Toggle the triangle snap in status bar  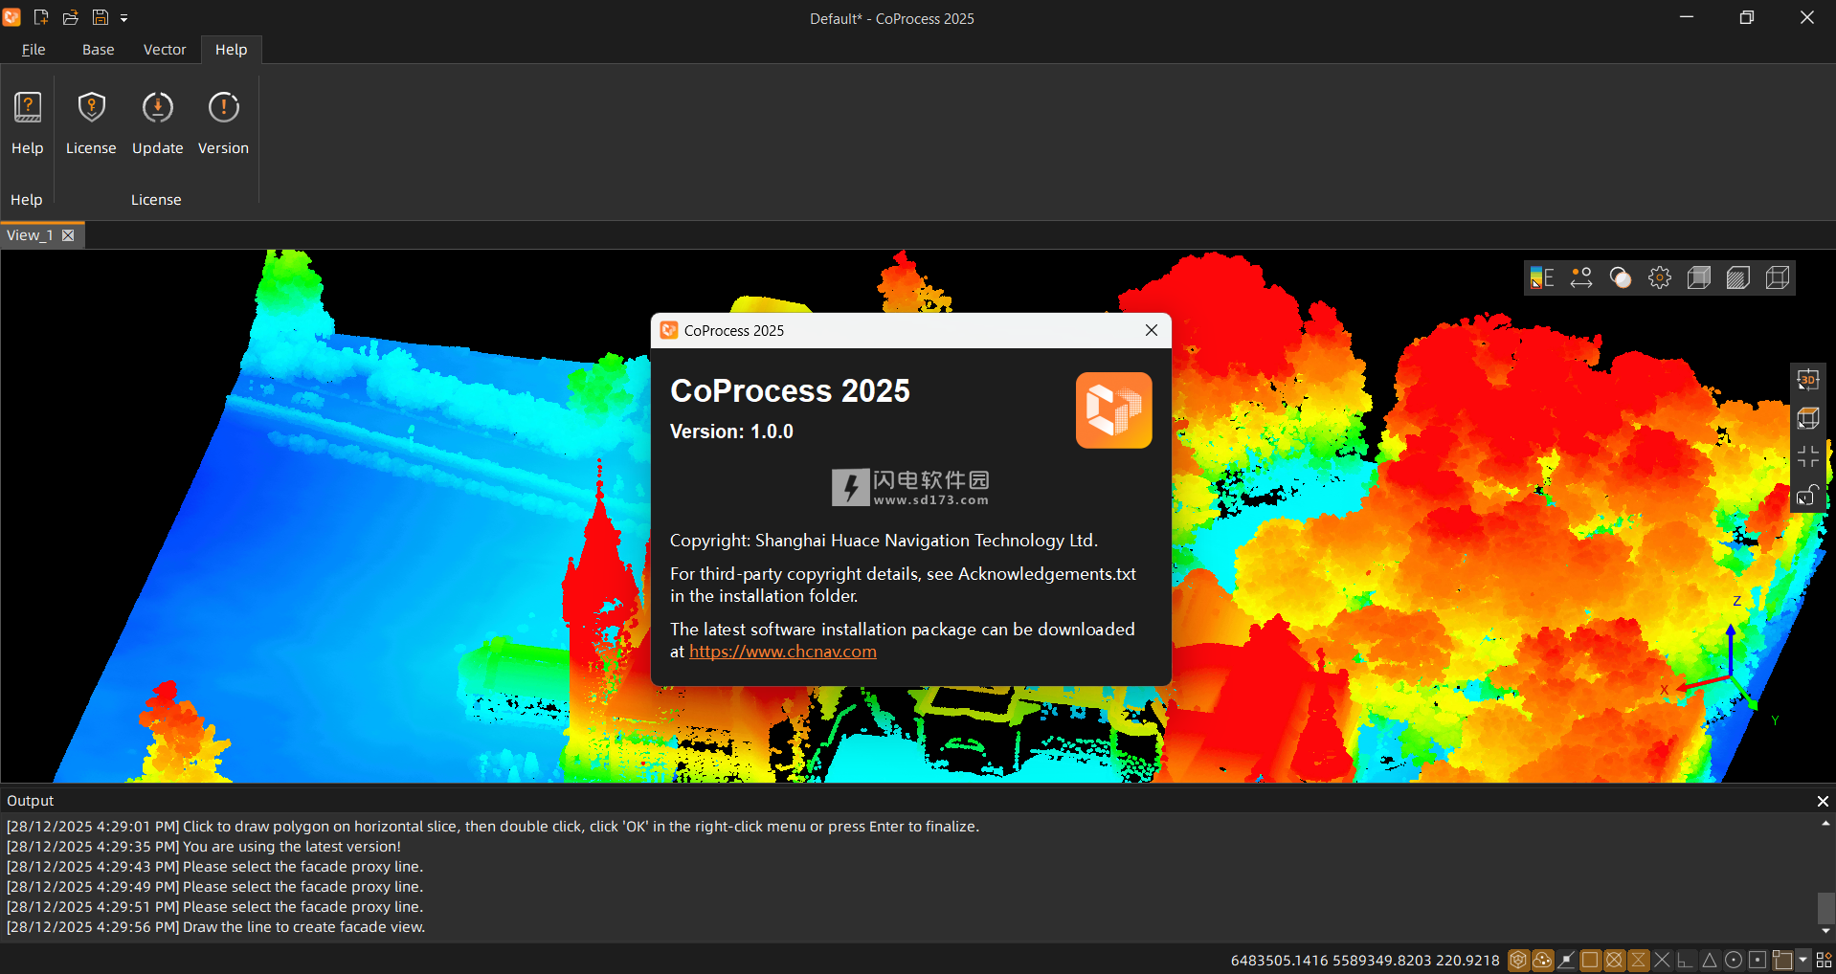click(1710, 960)
